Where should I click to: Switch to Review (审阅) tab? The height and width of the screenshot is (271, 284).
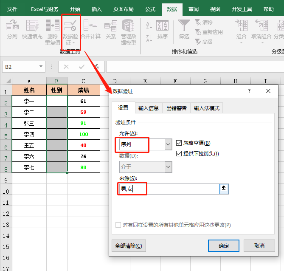click(193, 9)
